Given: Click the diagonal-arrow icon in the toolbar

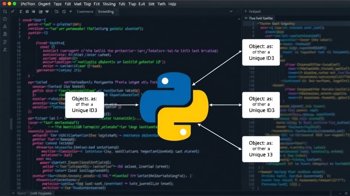Looking at the screenshot, I should click(13, 11).
